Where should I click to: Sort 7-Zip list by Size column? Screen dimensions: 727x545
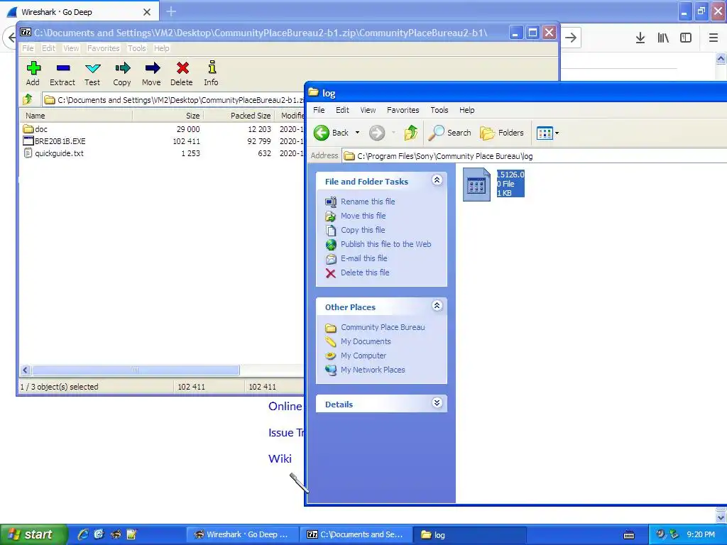(x=168, y=116)
